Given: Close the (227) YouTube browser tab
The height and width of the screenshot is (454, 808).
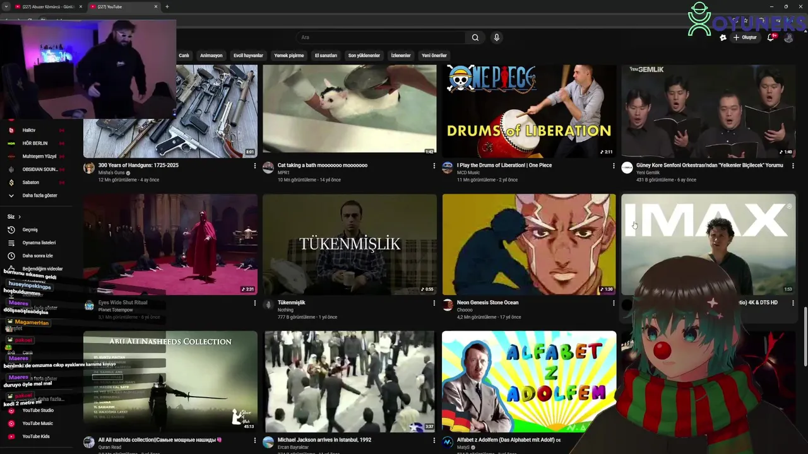Looking at the screenshot, I should (x=156, y=6).
